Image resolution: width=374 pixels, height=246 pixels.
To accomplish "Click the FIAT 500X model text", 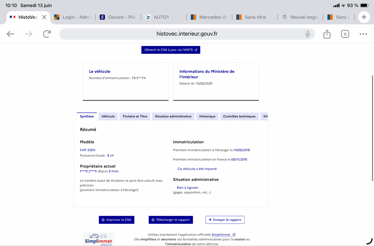I will (x=88, y=150).
